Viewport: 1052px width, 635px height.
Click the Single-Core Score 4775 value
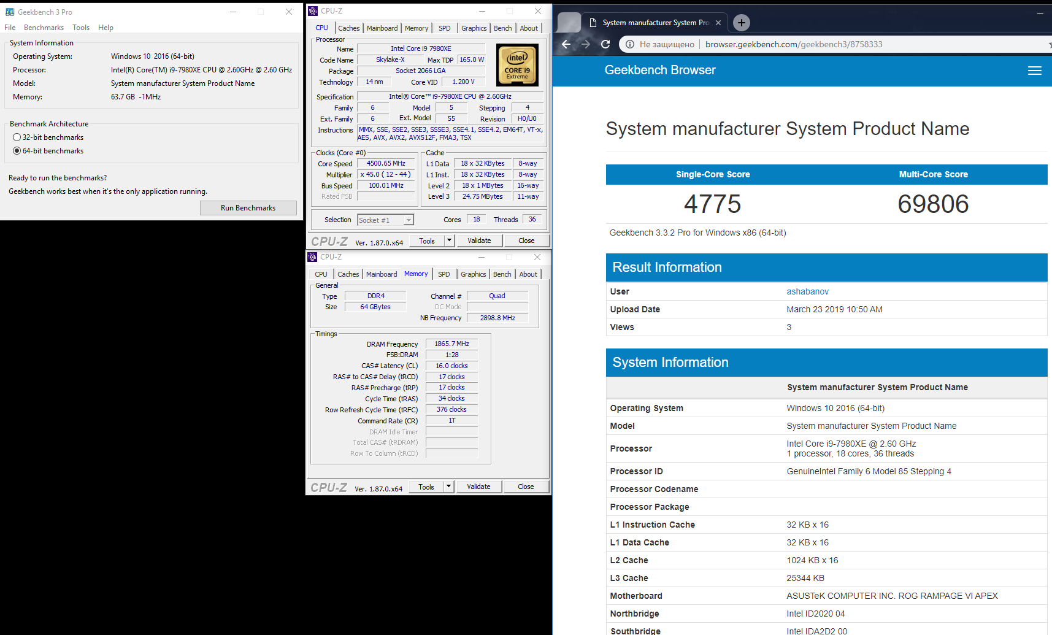(713, 204)
